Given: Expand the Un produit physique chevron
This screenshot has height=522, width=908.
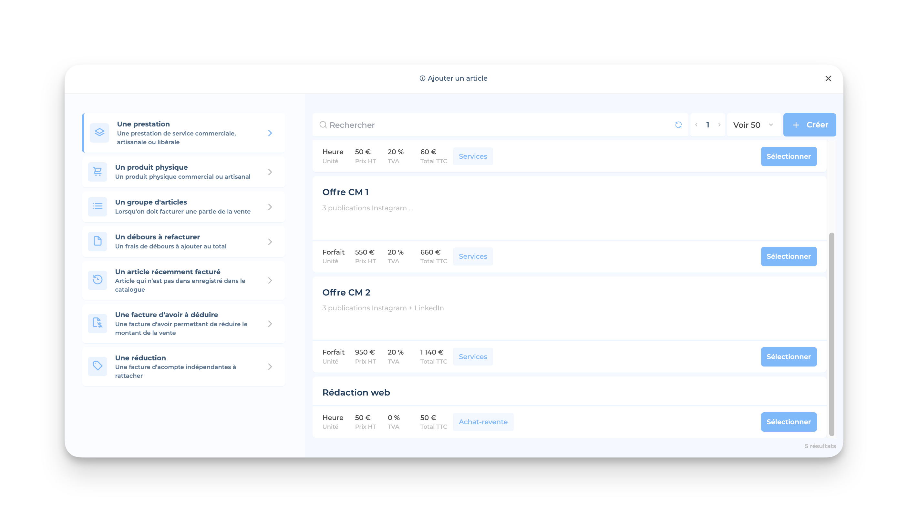Looking at the screenshot, I should (270, 172).
